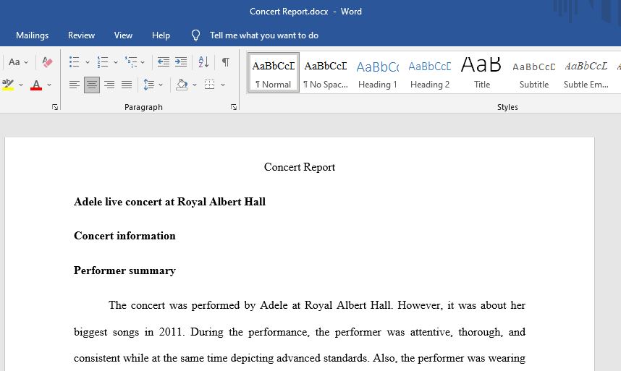Click the 'Performer summary' heading

pos(124,270)
